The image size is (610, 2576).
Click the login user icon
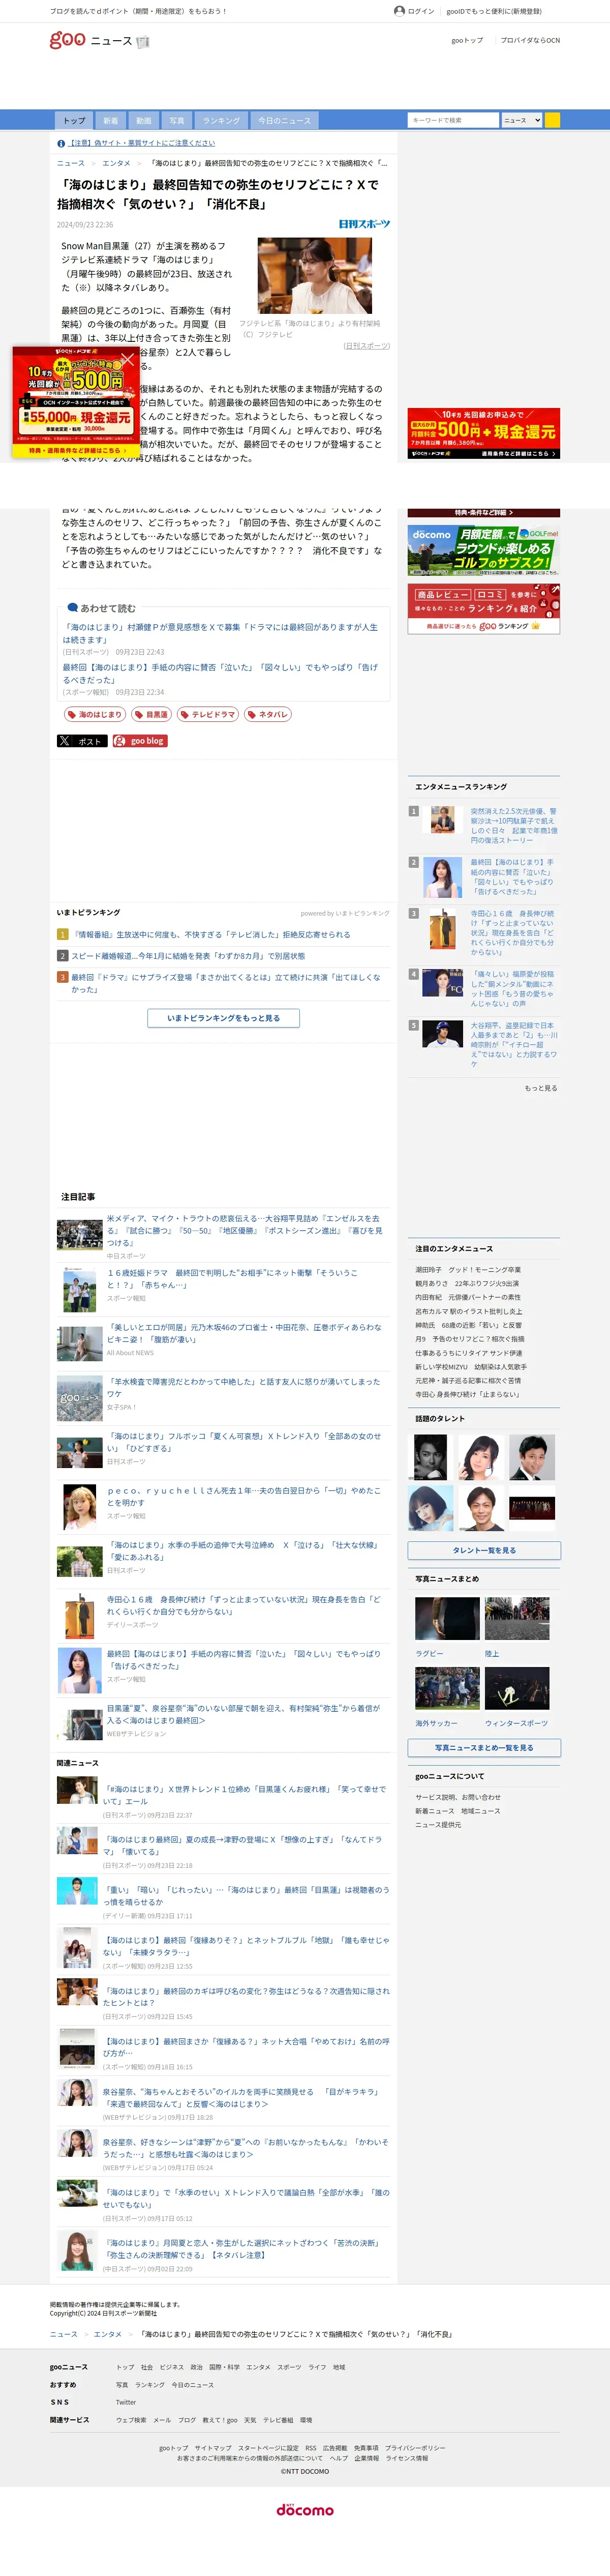[399, 11]
